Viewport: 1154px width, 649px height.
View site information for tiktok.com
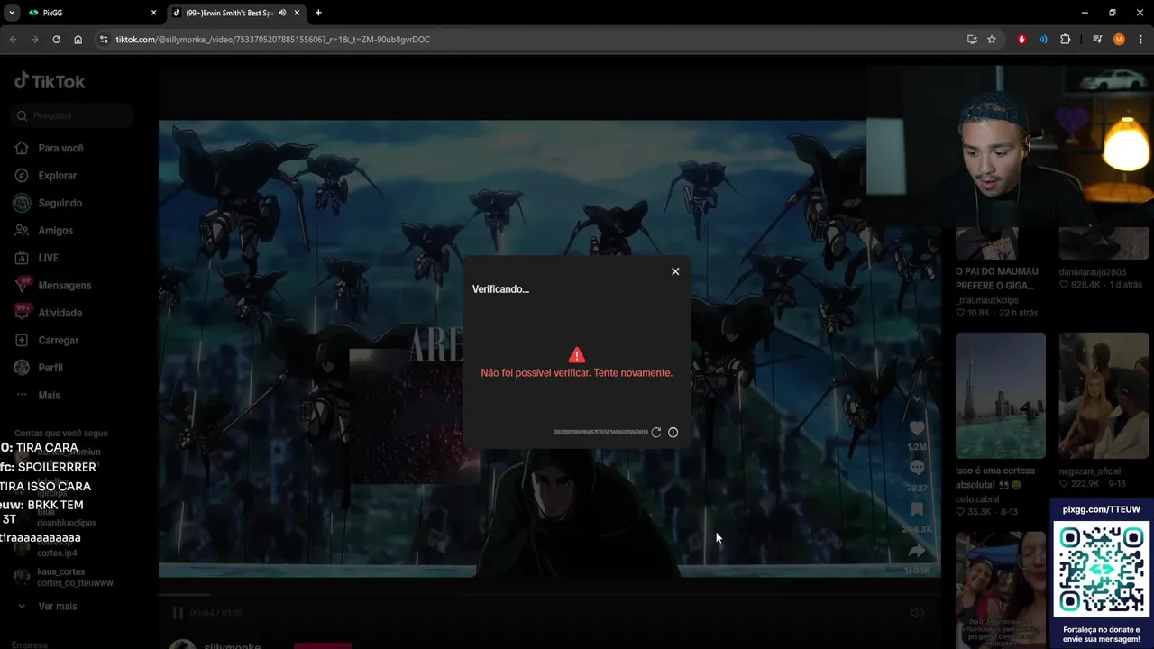tap(104, 40)
